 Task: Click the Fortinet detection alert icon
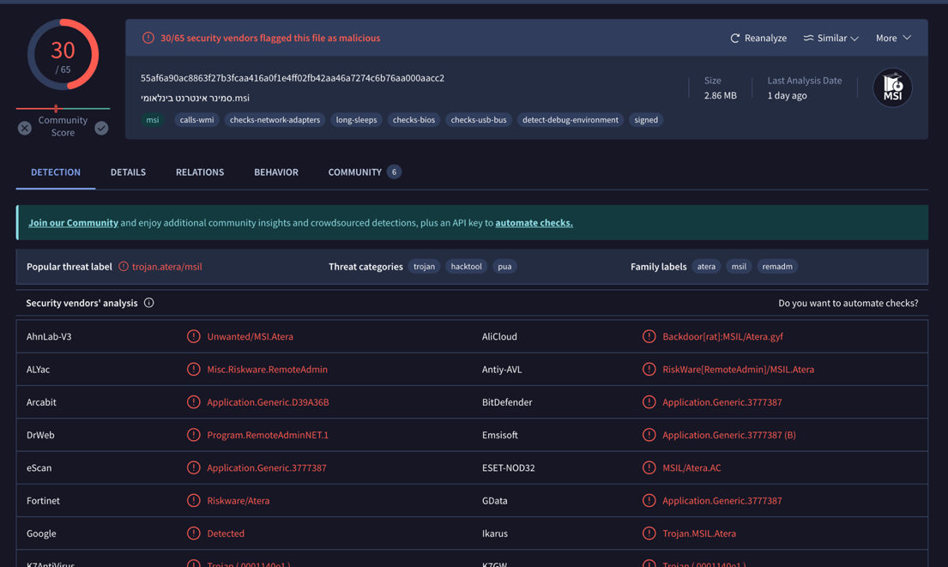pyautogui.click(x=194, y=500)
